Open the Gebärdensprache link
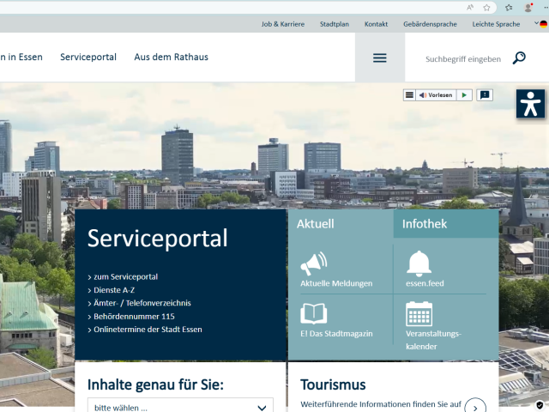This screenshot has height=412, width=549. (430, 24)
